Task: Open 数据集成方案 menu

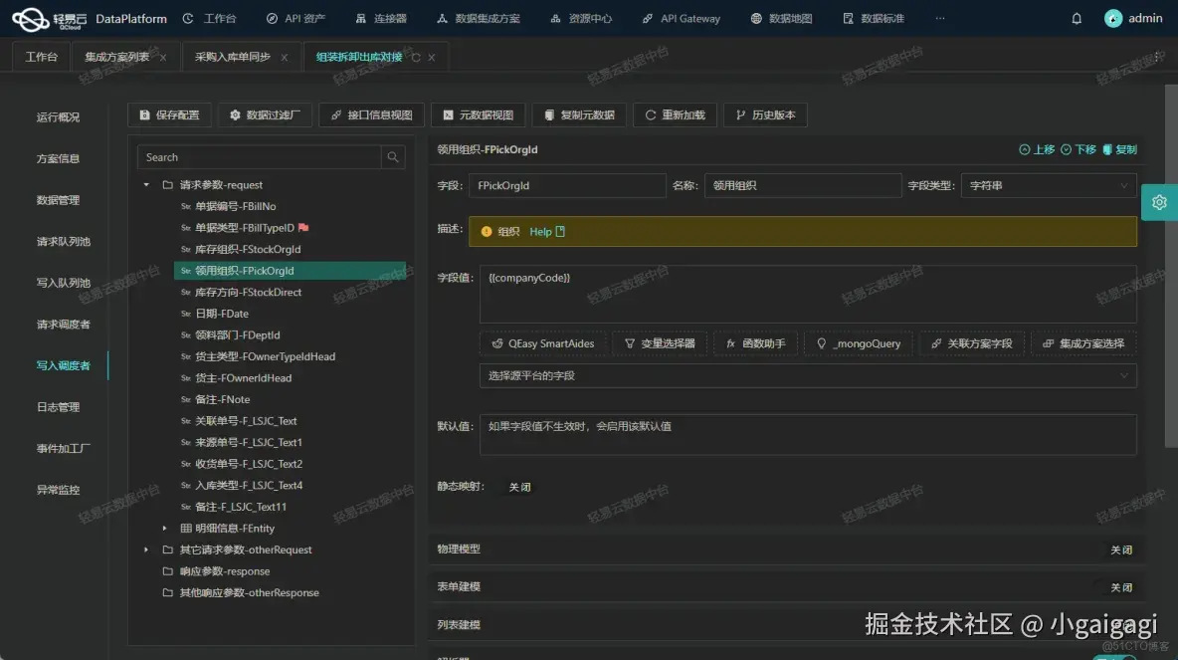Action: coord(478,18)
